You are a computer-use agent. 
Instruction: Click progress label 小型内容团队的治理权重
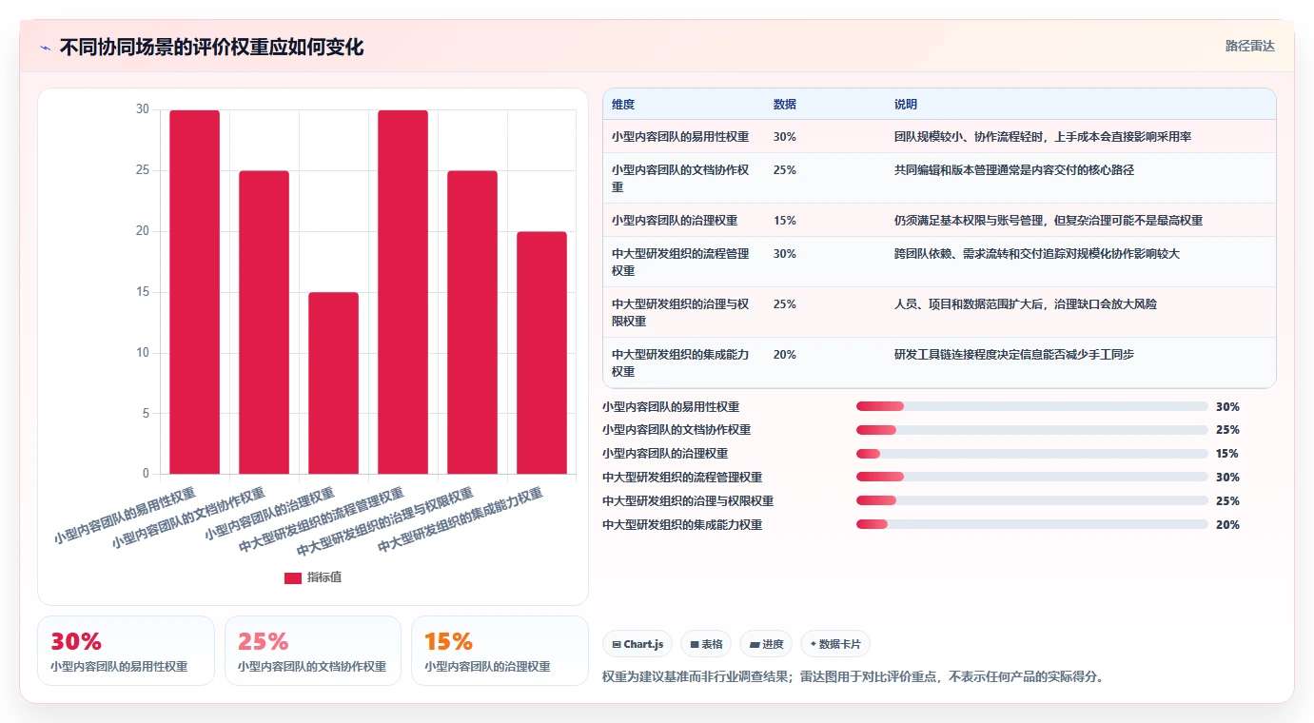665,454
